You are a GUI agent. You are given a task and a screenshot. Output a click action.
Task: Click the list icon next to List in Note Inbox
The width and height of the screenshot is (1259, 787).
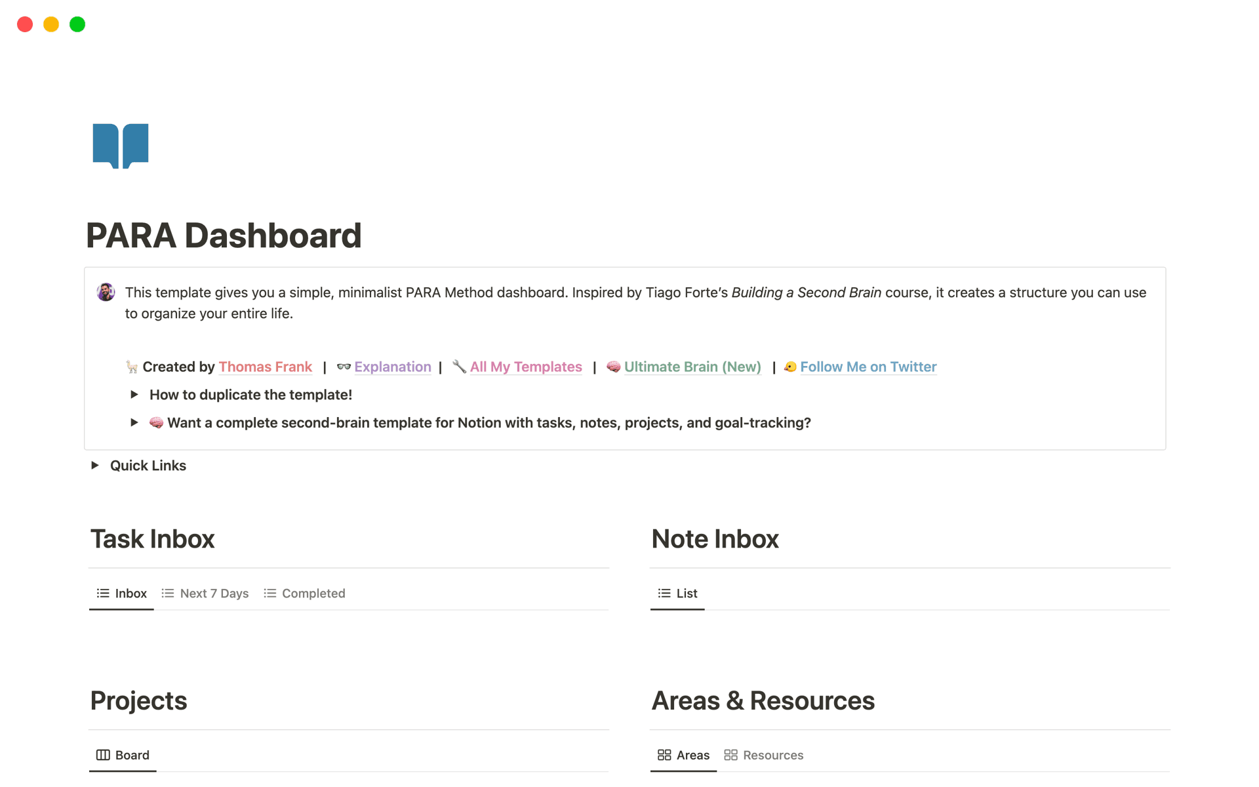(x=663, y=593)
